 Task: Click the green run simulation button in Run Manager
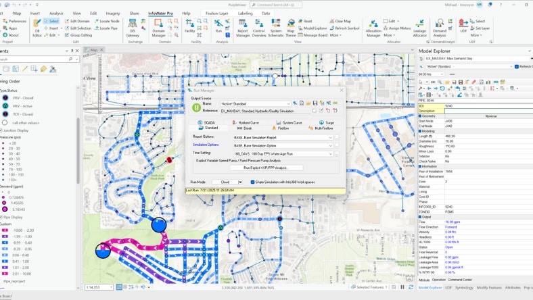point(196,107)
